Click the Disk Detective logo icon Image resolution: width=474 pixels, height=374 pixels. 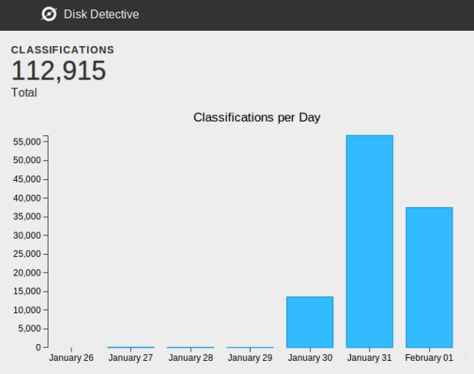tap(48, 14)
